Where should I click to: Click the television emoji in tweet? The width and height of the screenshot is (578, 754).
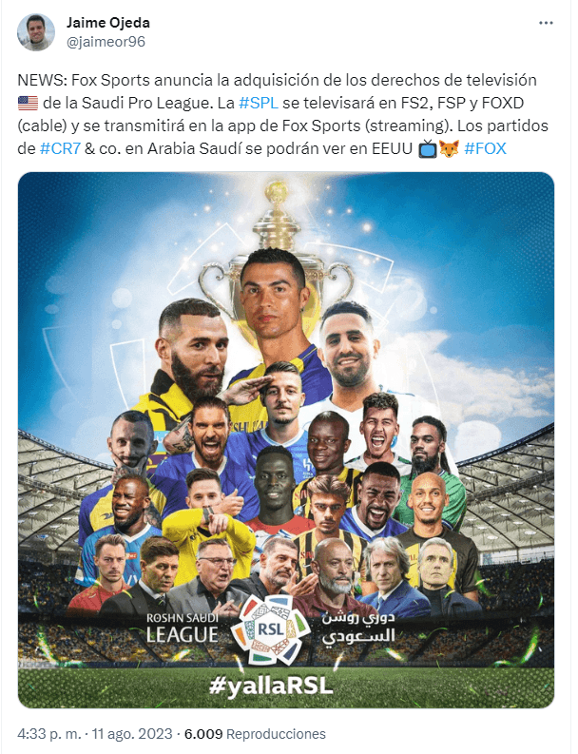click(428, 148)
